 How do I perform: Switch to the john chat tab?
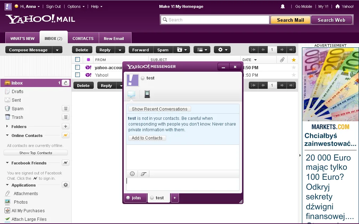pos(135,198)
